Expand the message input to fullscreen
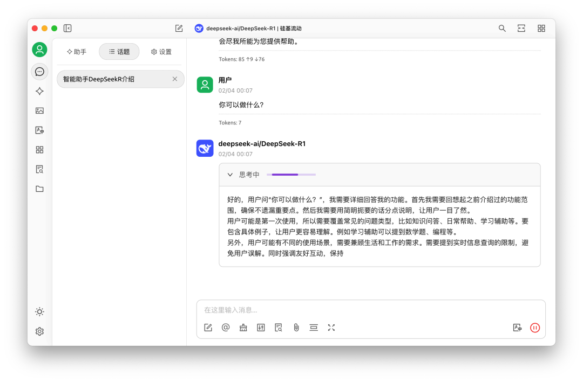583x382 pixels. coord(331,327)
